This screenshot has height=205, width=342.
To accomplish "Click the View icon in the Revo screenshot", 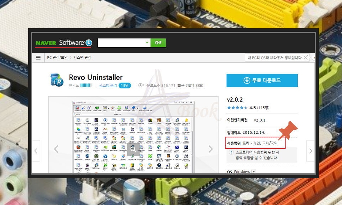I will point(105,108).
